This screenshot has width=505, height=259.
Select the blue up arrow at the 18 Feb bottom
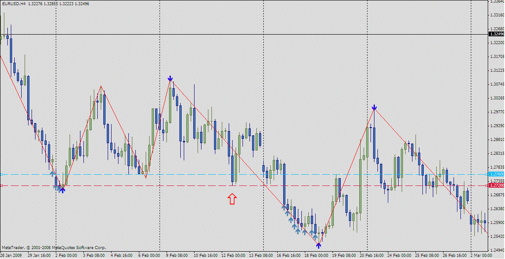(x=319, y=246)
